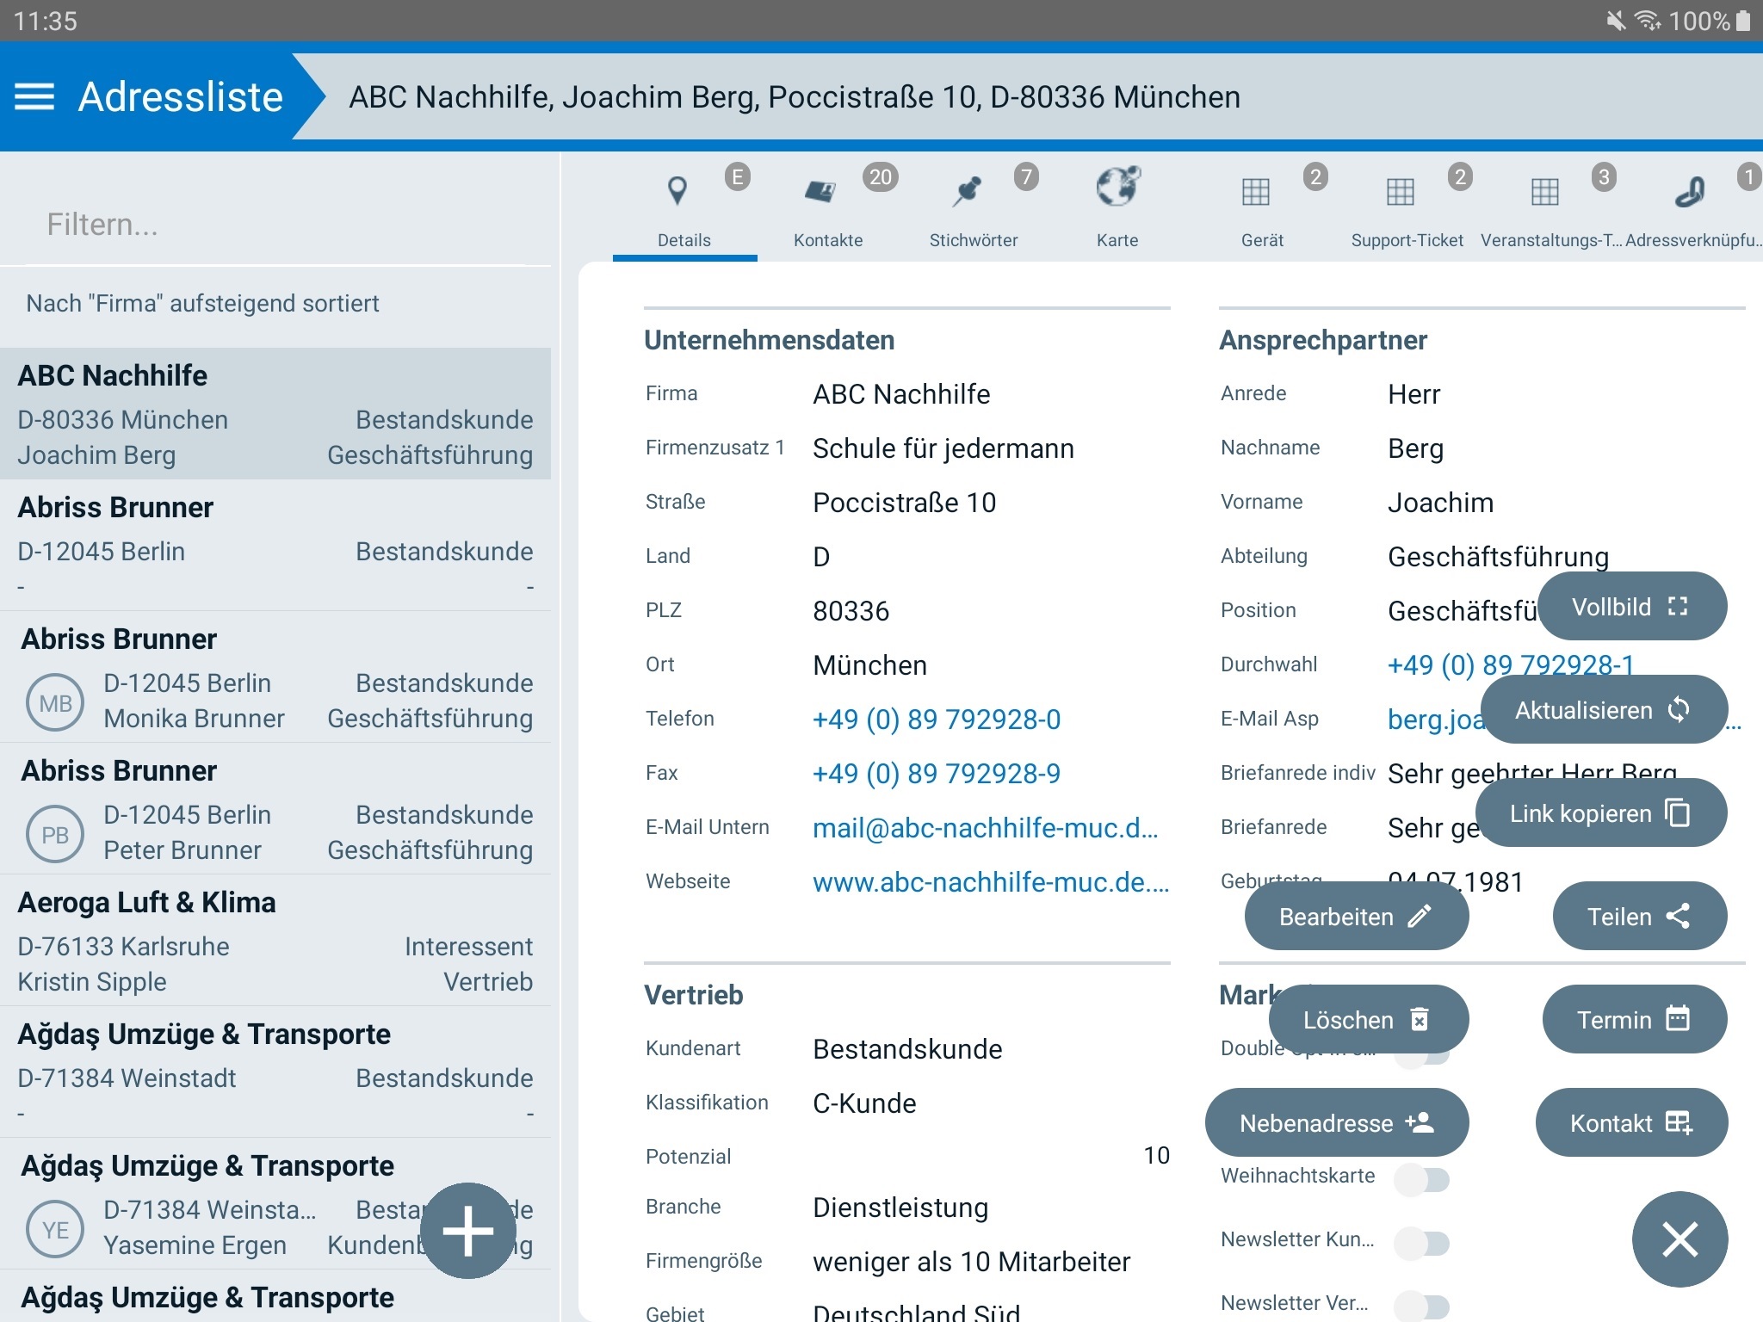Screen dimensions: 1763x1322
Task: Tap the Klassifikation value C-Kunde
Action: tap(864, 1103)
